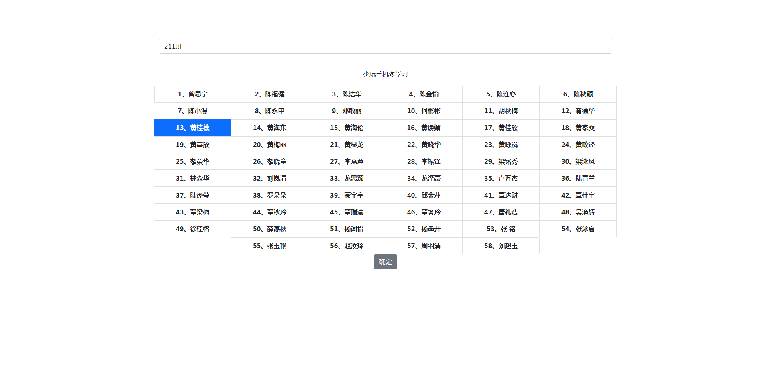Click student 55、张玉艳
This screenshot has height=365, width=771.
[x=269, y=246]
